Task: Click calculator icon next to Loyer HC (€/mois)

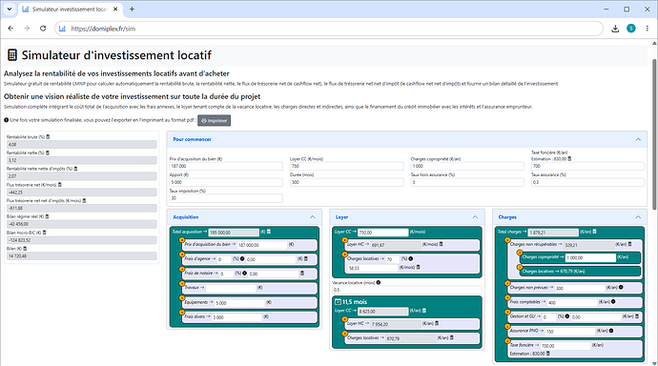Action: click(441, 244)
